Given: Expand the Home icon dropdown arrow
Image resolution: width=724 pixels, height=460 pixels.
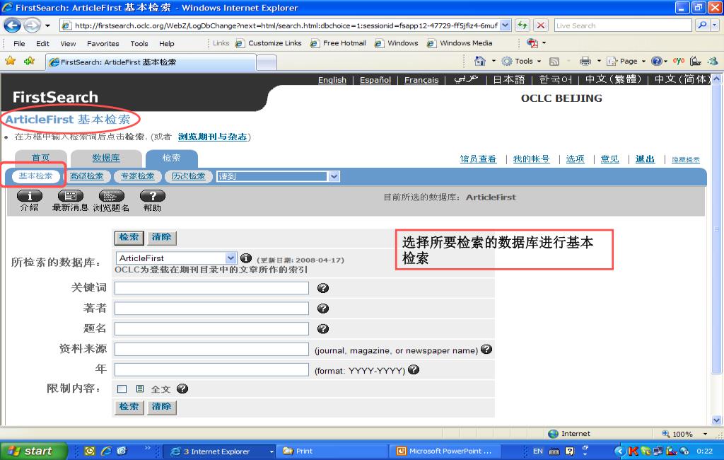Looking at the screenshot, I should click(493, 61).
